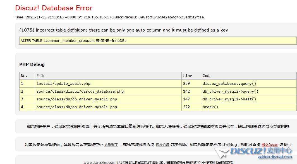Click the 如果您是站点管理员 advice text
Viewport: 297px width, 164px height.
tap(158, 145)
